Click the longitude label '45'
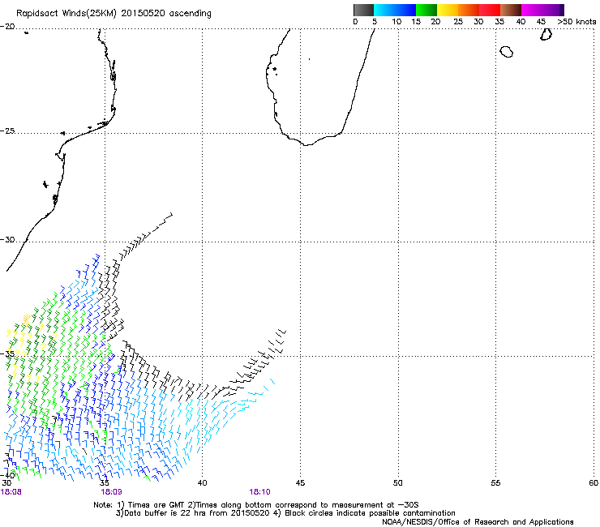Screen dimensions: 600x527 pos(300,483)
